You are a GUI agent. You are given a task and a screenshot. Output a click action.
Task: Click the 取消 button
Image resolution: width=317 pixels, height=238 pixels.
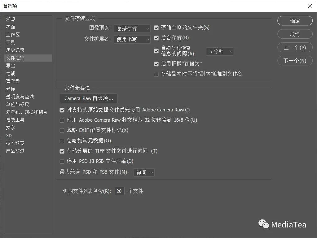pyautogui.click(x=295, y=34)
